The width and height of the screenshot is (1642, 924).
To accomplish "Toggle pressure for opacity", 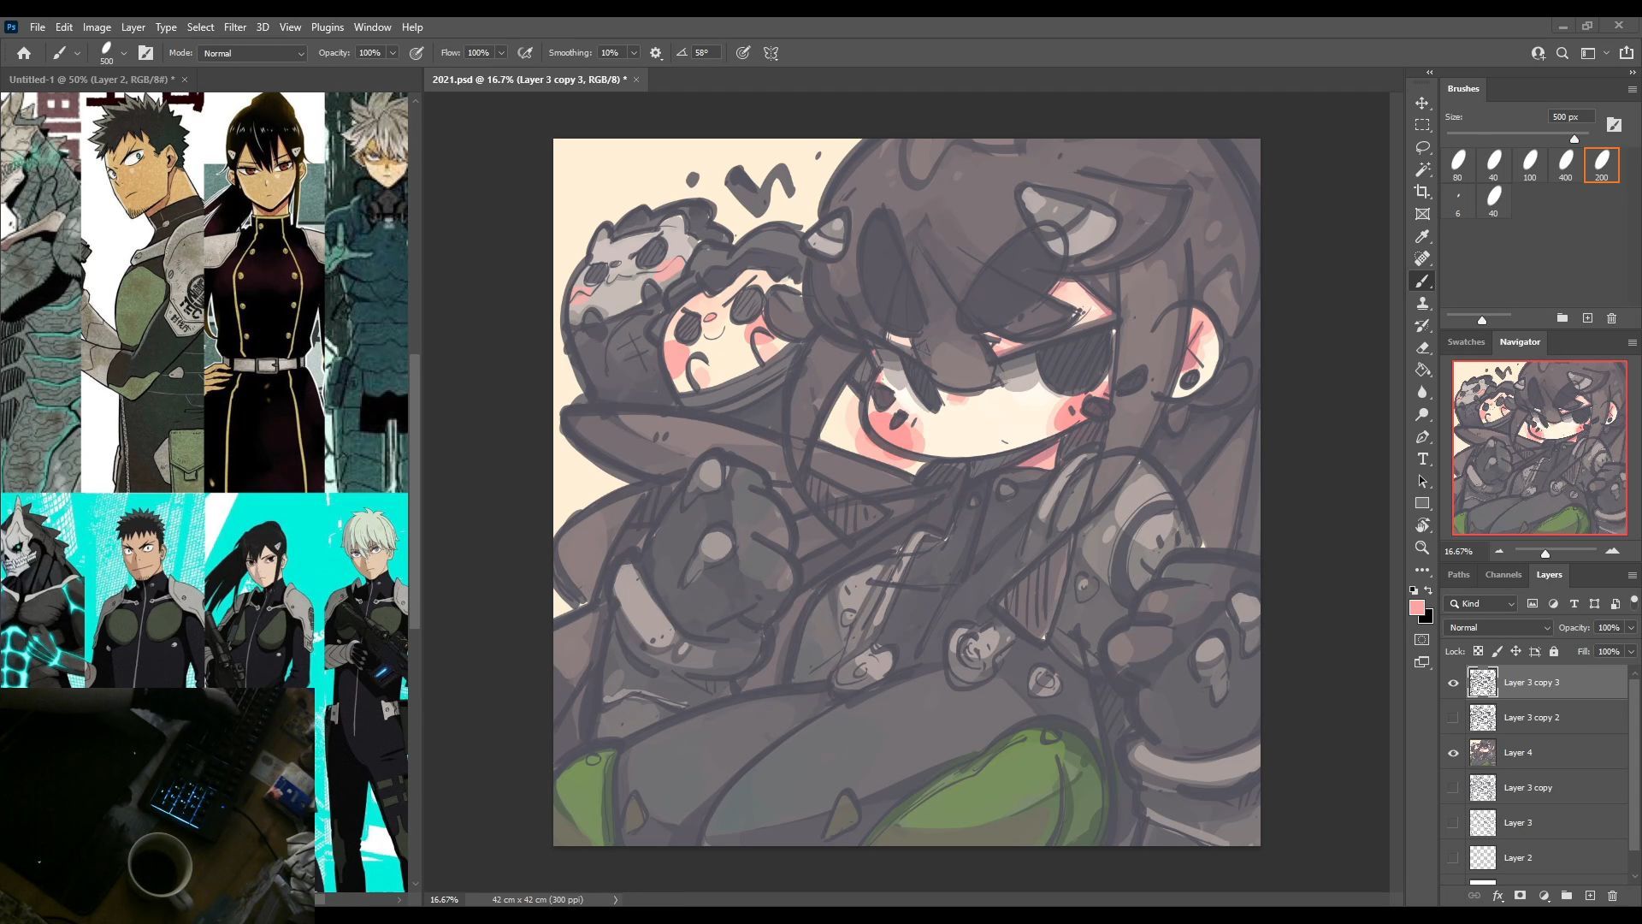I will (x=416, y=53).
